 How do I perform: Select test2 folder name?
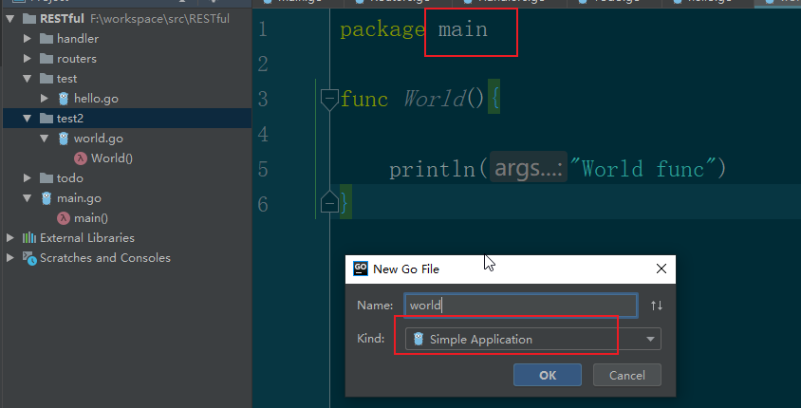click(x=70, y=119)
